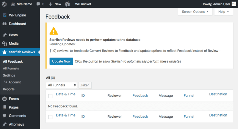Sort by ID column in header
The height and width of the screenshot is (129, 238).
(x=83, y=96)
